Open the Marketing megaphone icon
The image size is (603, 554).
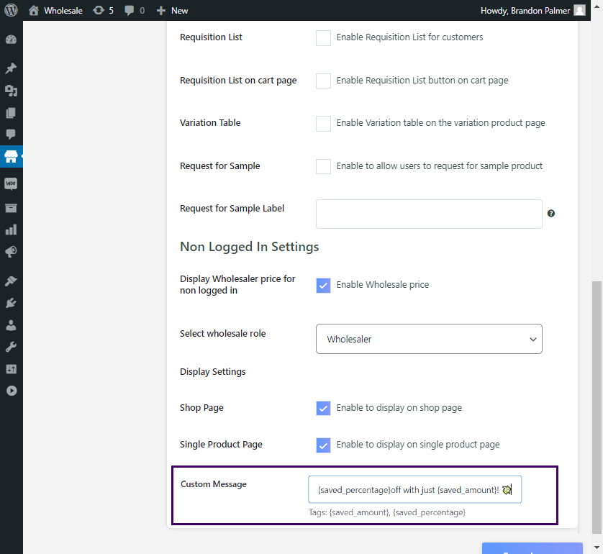click(11, 252)
